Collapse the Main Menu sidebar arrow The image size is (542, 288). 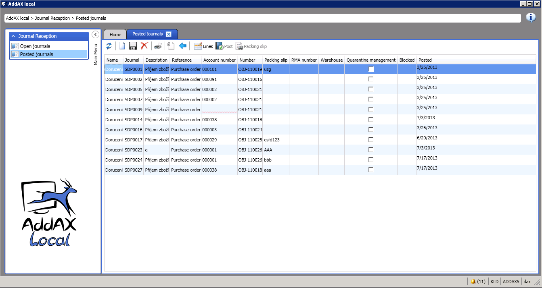96,35
